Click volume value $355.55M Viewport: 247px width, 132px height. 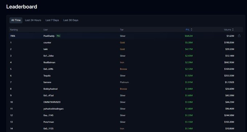(x=229, y=76)
